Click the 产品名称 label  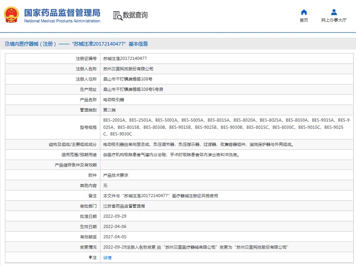tap(88, 100)
